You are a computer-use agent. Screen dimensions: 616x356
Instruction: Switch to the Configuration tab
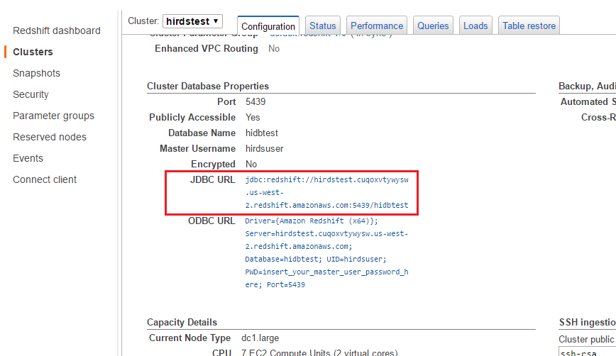click(268, 26)
